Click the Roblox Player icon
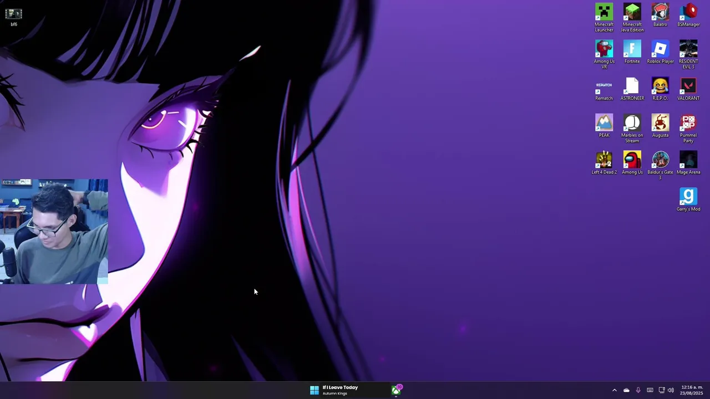Image resolution: width=710 pixels, height=399 pixels. click(x=660, y=52)
